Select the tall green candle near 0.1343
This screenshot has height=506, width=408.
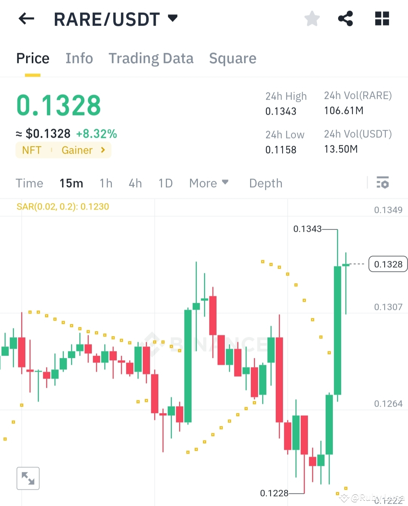338,329
